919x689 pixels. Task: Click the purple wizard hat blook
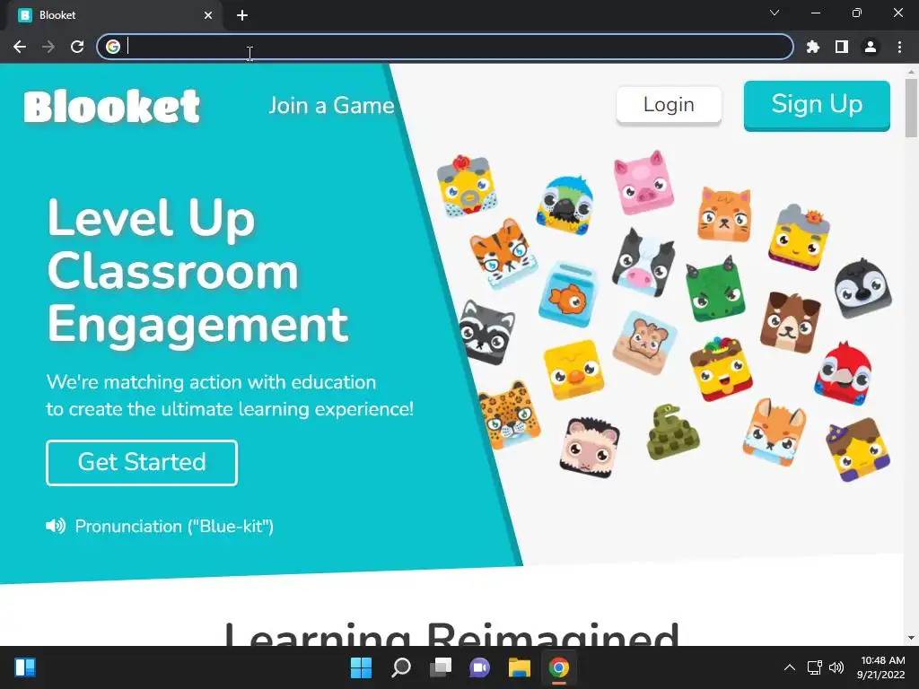pos(857,450)
